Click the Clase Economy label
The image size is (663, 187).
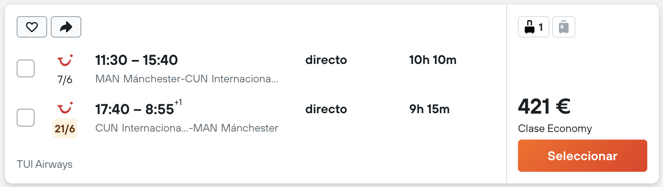[555, 129]
